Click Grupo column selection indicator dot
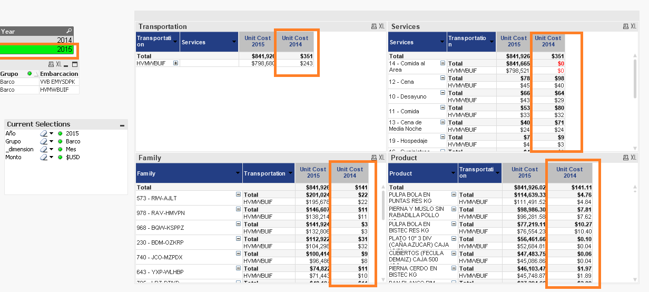Screen dimensions: 649x292 click(x=29, y=73)
